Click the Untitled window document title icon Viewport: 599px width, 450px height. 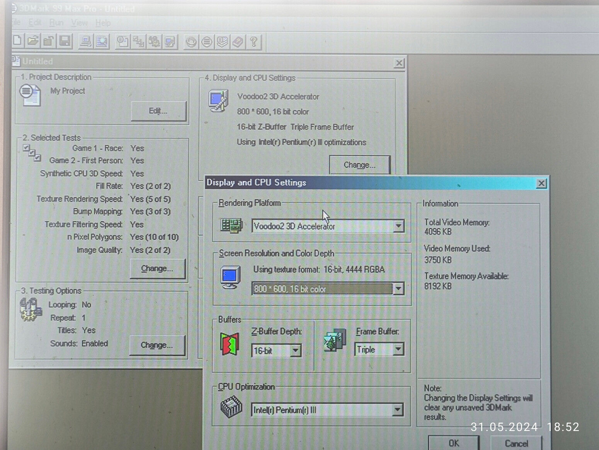click(x=16, y=61)
